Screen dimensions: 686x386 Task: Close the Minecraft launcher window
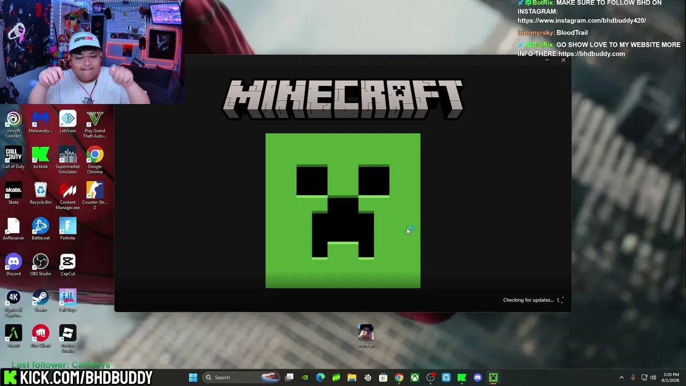563,60
